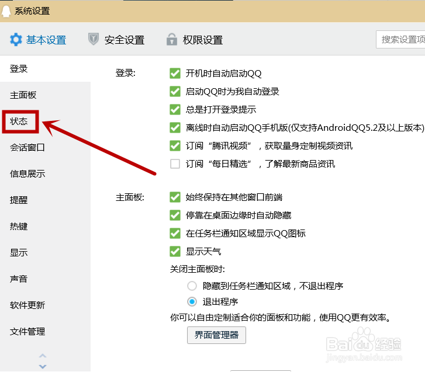Select 文件管理 in the sidebar

[27, 331]
